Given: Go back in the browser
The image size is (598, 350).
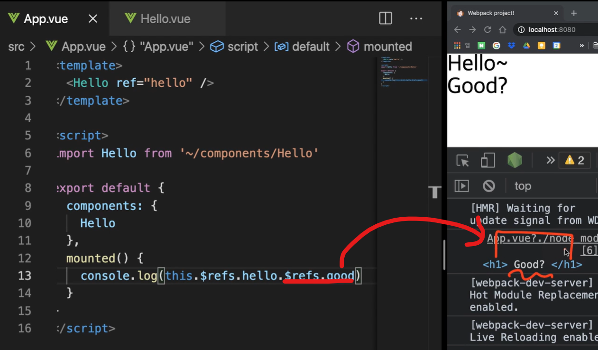Looking at the screenshot, I should (457, 29).
